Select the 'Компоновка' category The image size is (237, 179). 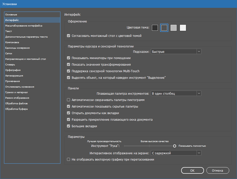click(x=32, y=42)
